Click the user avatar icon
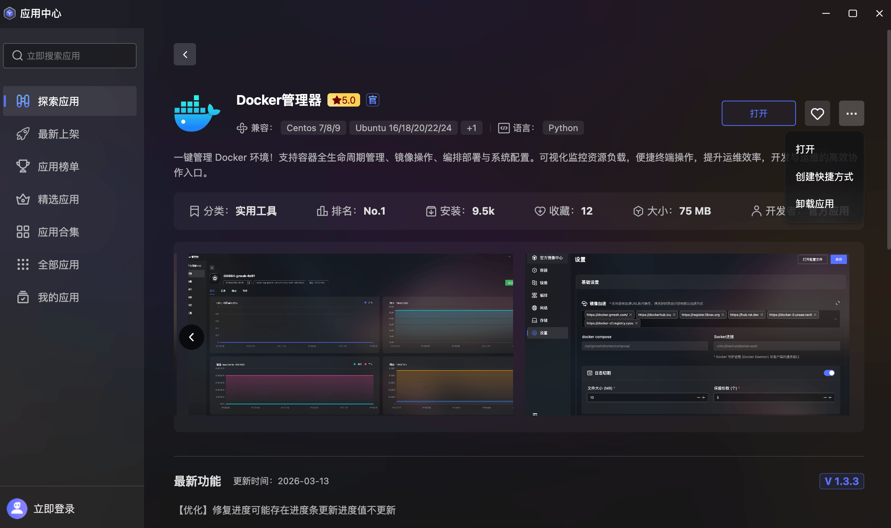The width and height of the screenshot is (891, 528). 17,509
